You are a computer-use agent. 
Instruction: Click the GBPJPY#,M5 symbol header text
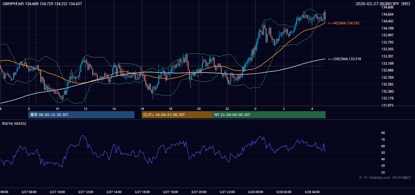point(42,4)
